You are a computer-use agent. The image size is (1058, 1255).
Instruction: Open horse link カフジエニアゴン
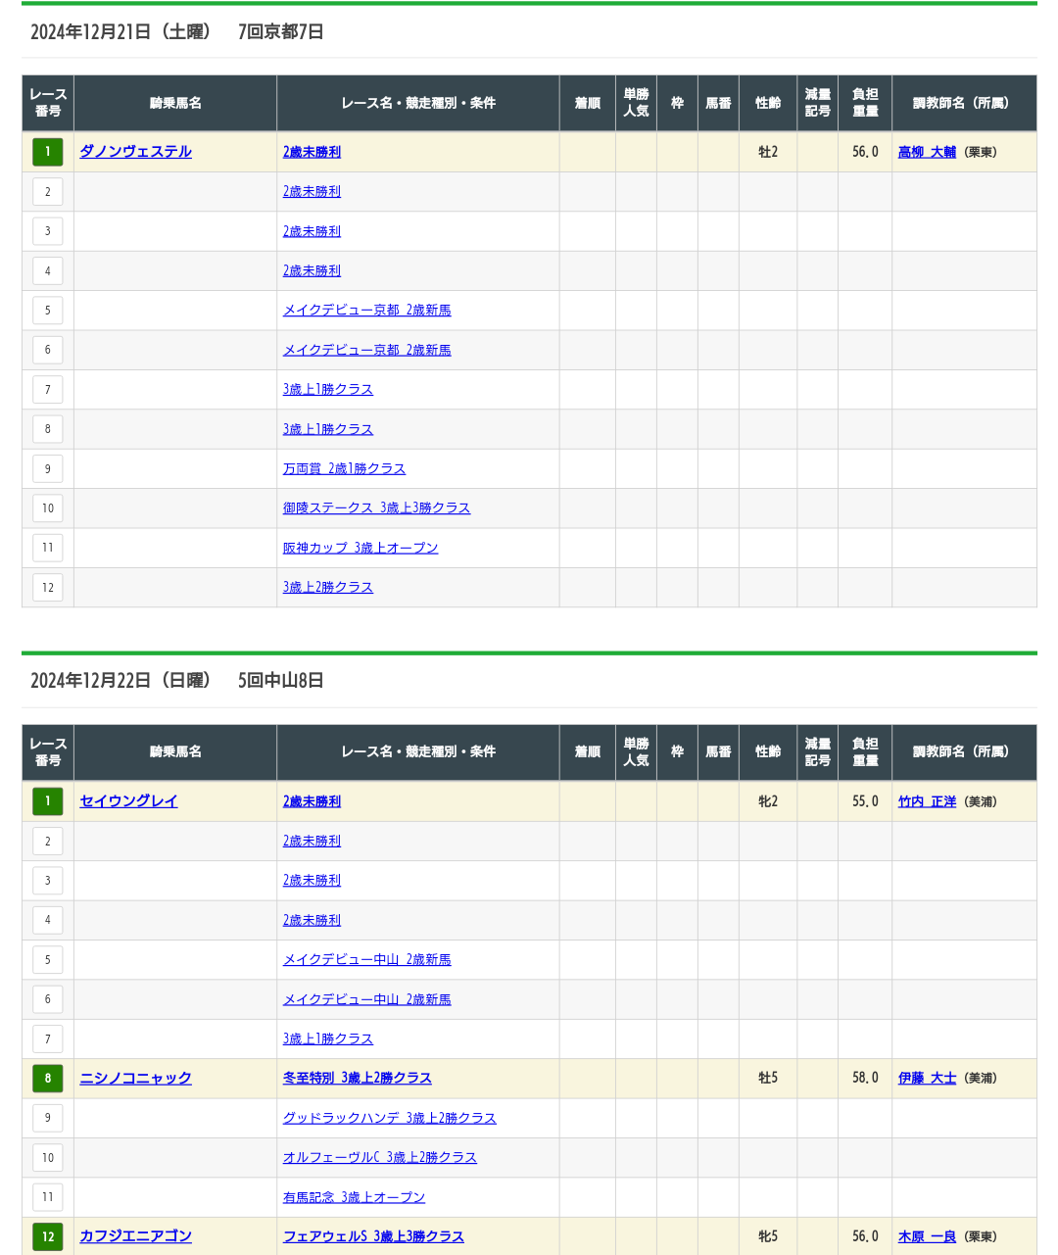pos(135,1236)
